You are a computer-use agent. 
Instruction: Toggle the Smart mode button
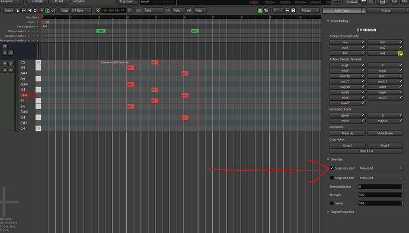(8, 11)
